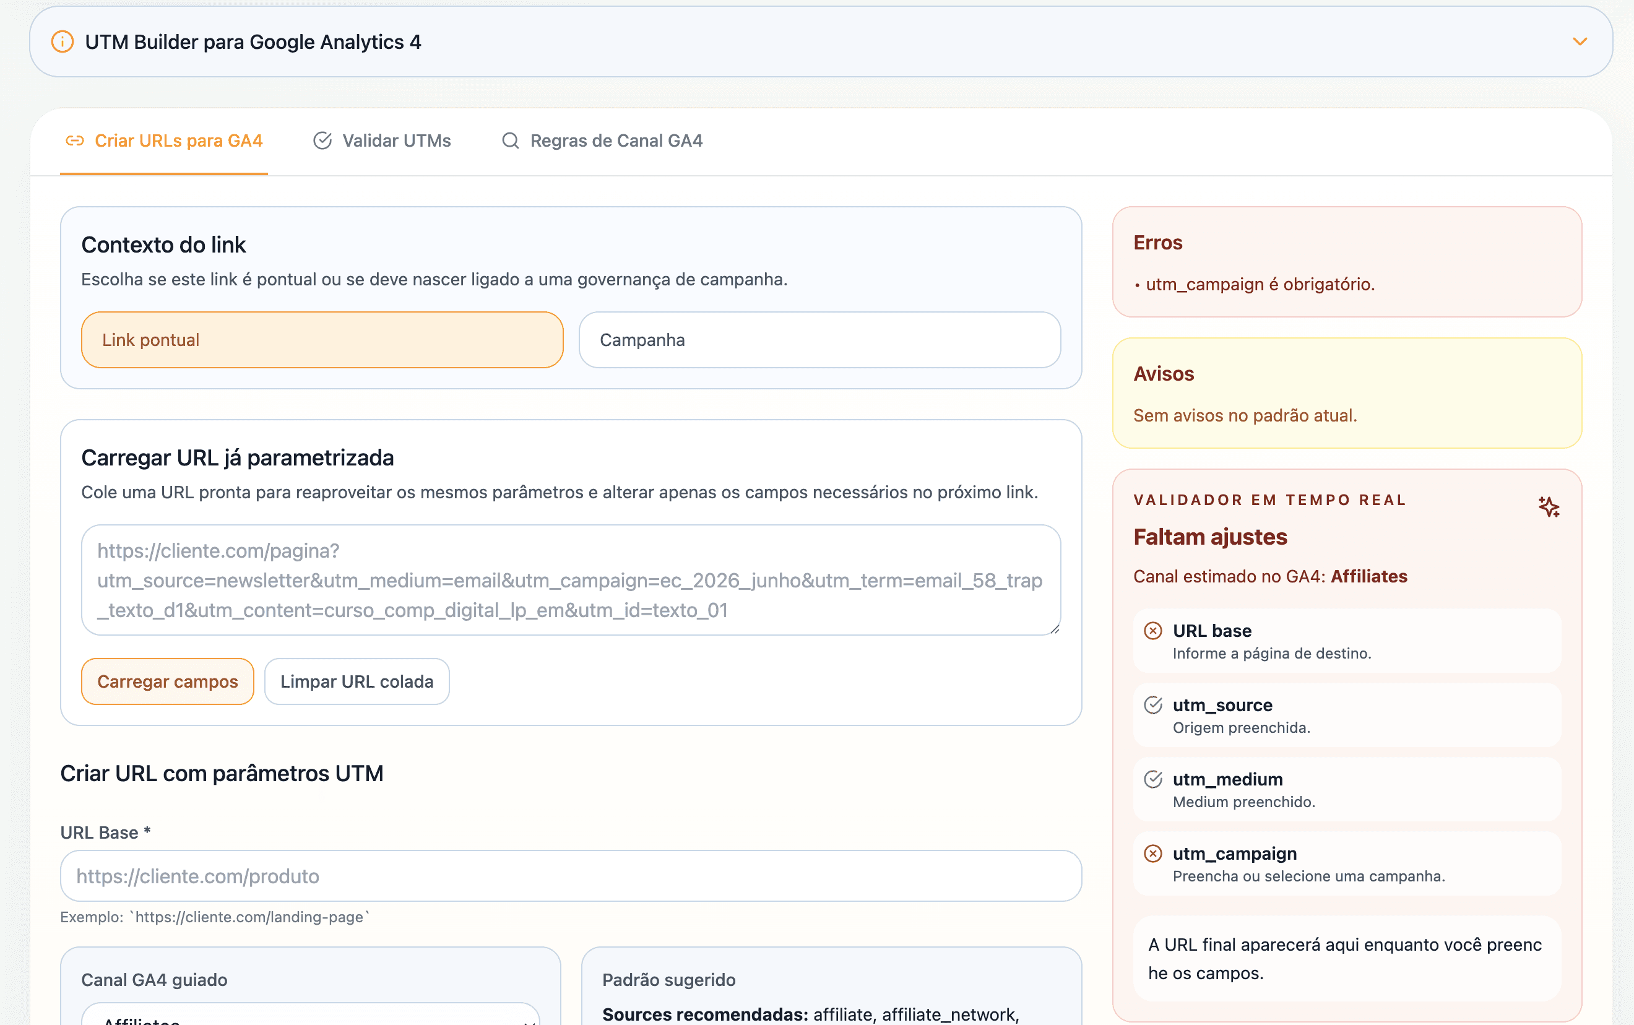Click the 'Avisos' panel heading
Image resolution: width=1634 pixels, height=1025 pixels.
click(1164, 374)
